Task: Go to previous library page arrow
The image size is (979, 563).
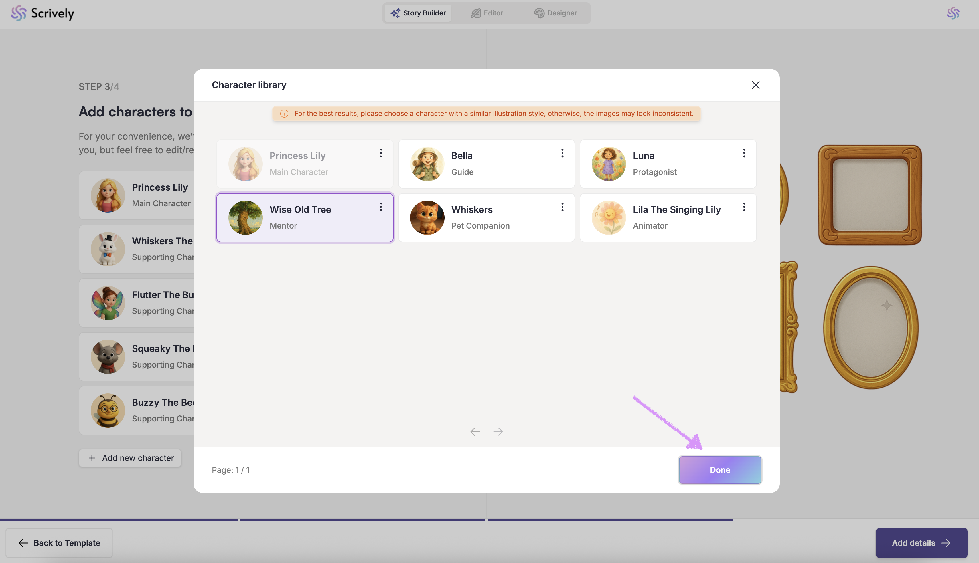Action: [x=475, y=431]
